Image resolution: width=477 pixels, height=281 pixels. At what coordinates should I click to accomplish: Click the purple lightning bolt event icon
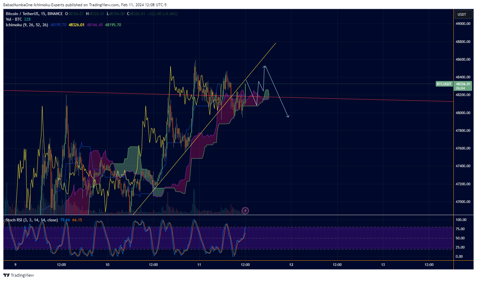245,211
